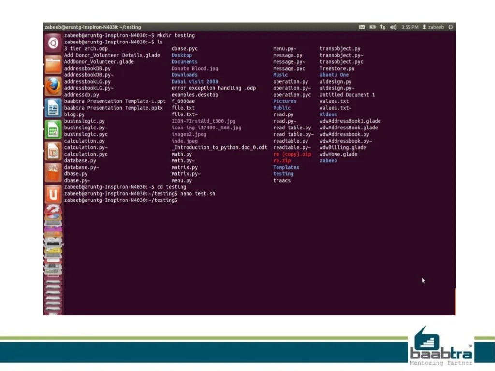Open the session gear menu

pos(451,27)
